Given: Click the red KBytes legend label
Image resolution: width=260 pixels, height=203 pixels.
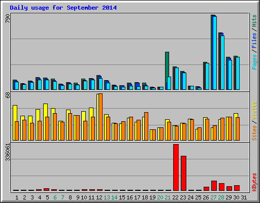Looking at the screenshot, I should coord(254,182).
